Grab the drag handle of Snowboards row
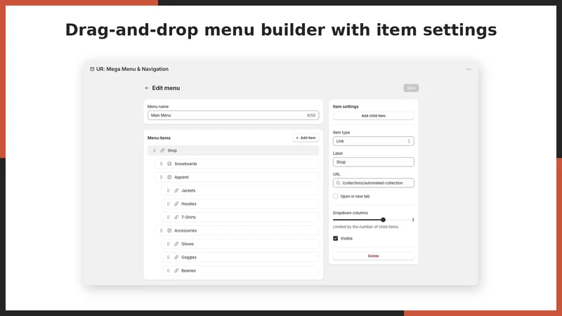562x316 pixels. pyautogui.click(x=162, y=164)
